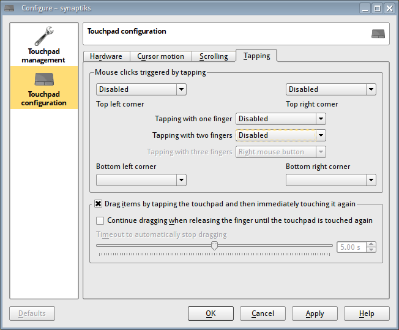
Task: Open Tapping with three fingers dropdown
Action: click(x=281, y=152)
